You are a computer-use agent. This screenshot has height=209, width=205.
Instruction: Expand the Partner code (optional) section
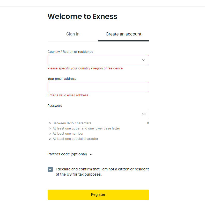coord(67,154)
